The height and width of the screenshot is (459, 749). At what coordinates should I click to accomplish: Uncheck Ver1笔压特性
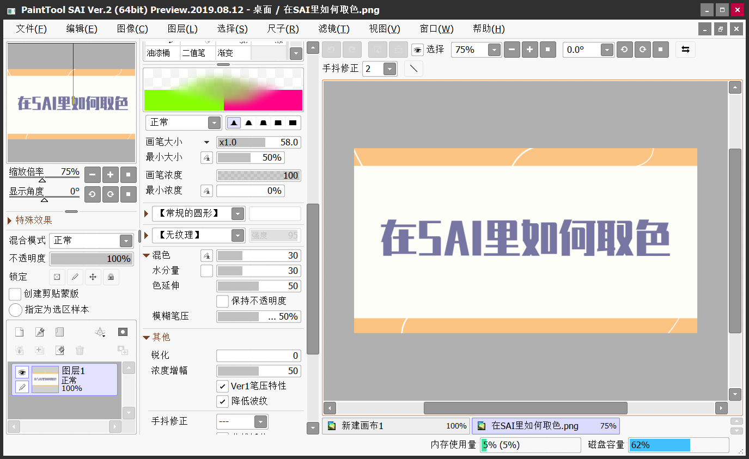click(222, 386)
